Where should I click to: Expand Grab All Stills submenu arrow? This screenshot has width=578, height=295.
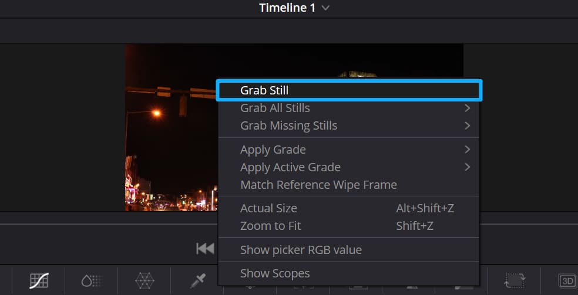(x=468, y=108)
